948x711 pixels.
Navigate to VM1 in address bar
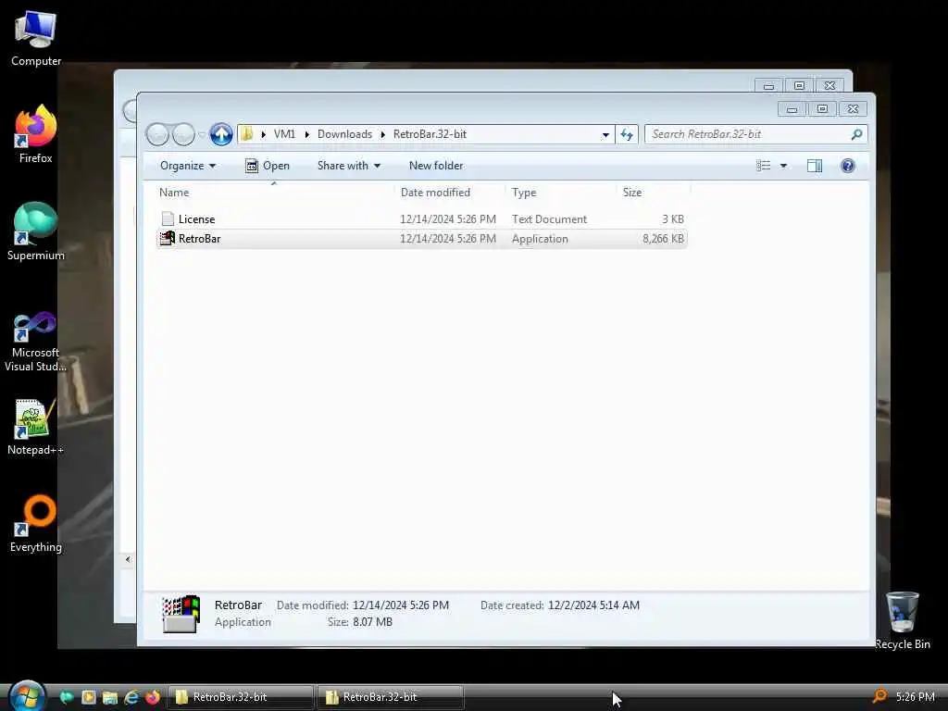[284, 134]
